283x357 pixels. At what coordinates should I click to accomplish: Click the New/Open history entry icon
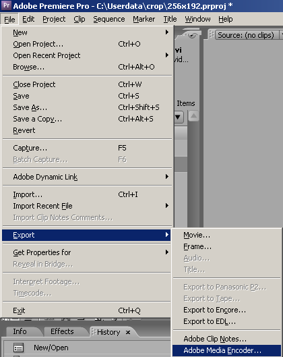pos(18,348)
